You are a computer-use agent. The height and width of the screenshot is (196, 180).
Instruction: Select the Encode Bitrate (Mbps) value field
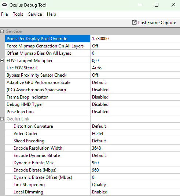point(135,170)
